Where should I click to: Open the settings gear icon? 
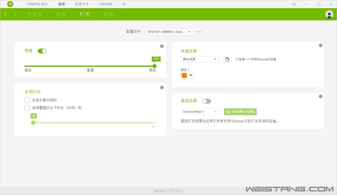(294, 4)
